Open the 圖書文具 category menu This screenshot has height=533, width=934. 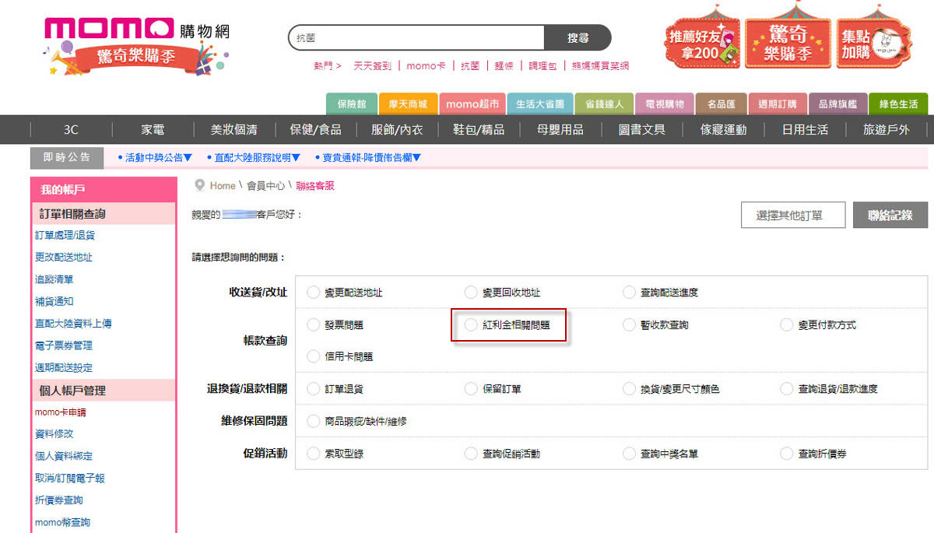641,130
